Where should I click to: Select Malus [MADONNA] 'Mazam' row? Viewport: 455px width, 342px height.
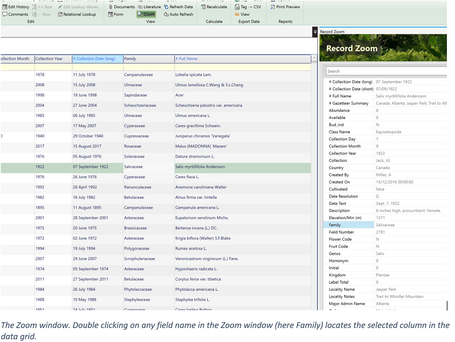[x=156, y=146]
